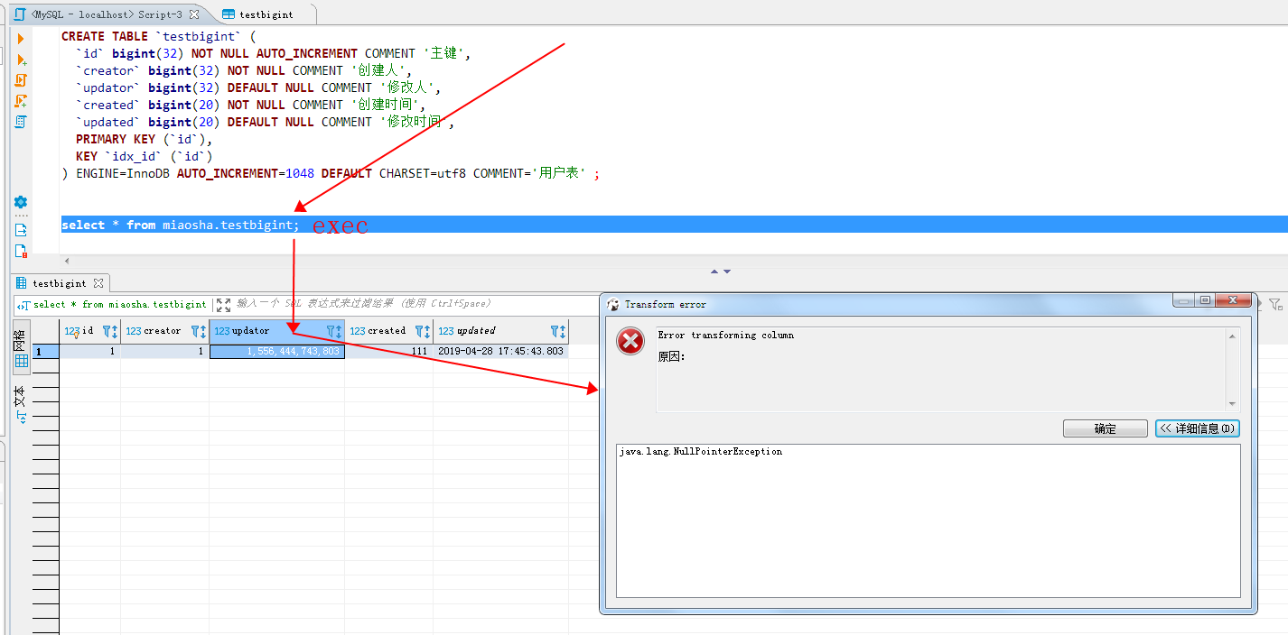Click the export result set icon
The width and height of the screenshot is (1288, 635).
[x=21, y=229]
